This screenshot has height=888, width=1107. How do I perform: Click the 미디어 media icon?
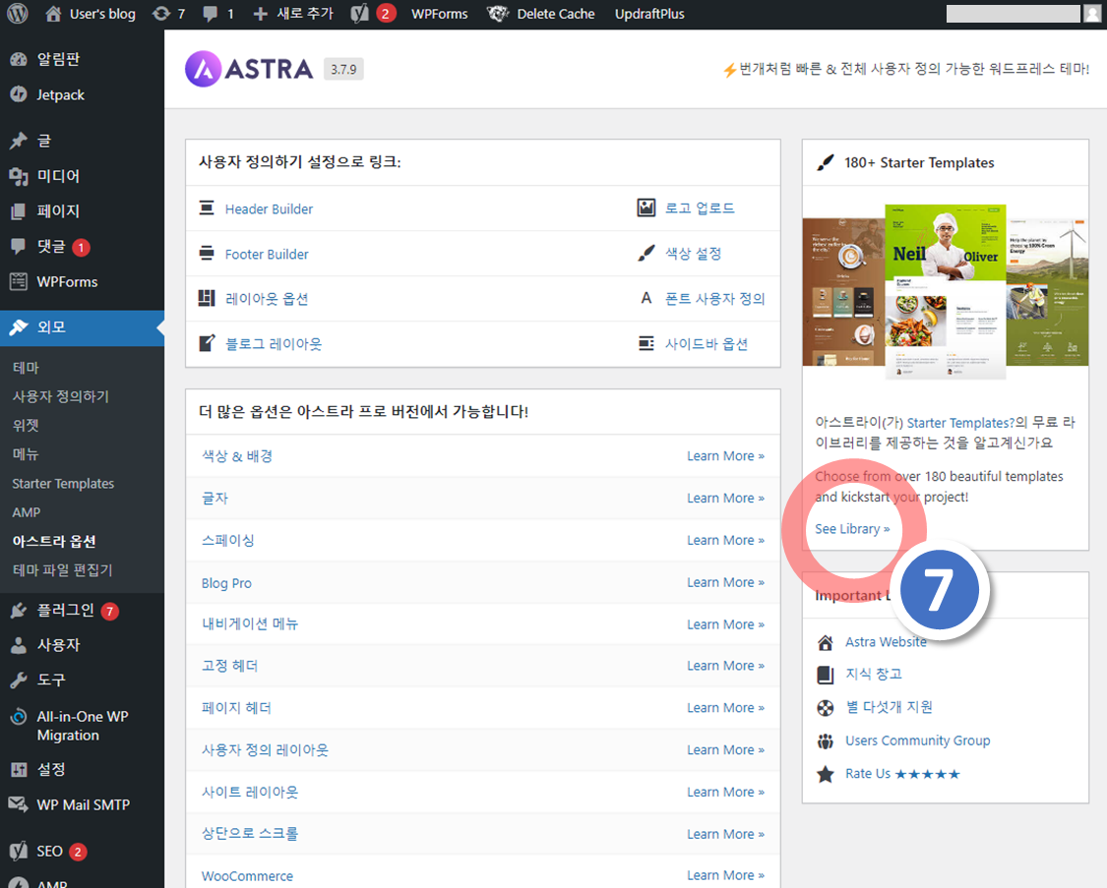tap(19, 176)
